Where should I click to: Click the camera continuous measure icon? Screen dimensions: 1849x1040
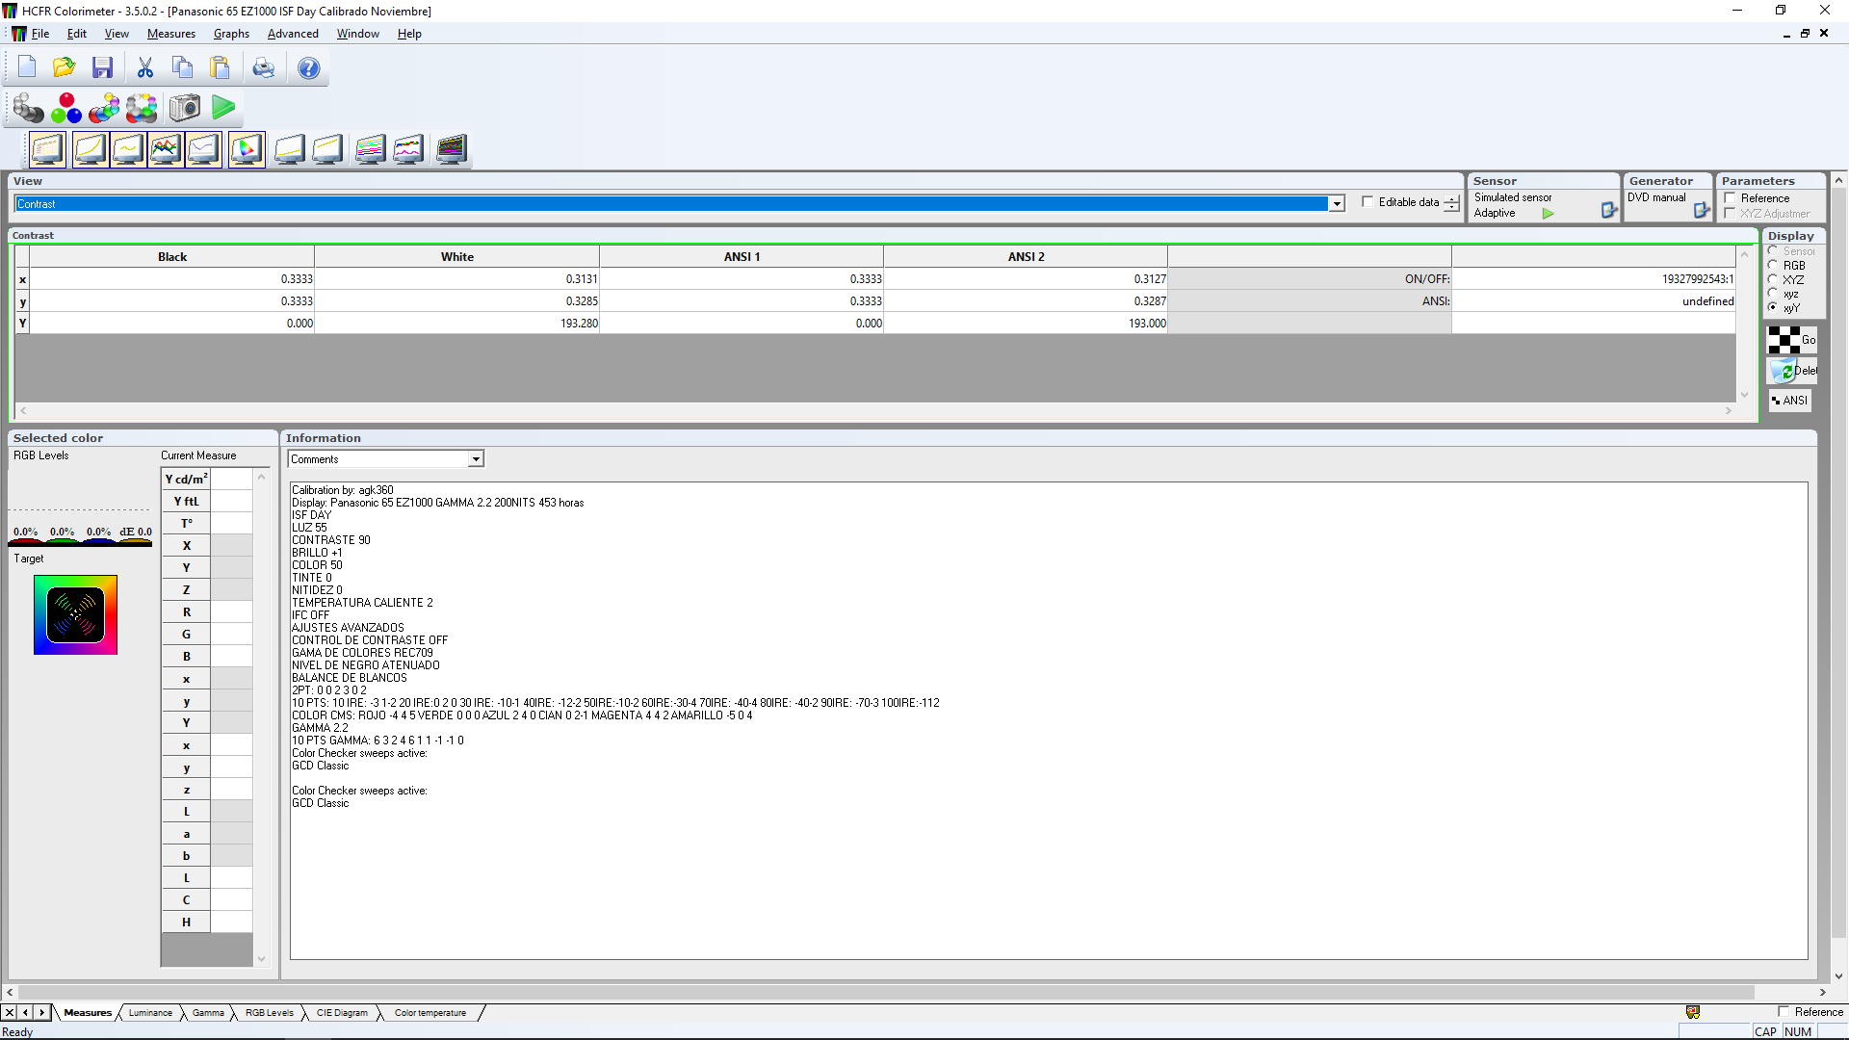pos(185,108)
